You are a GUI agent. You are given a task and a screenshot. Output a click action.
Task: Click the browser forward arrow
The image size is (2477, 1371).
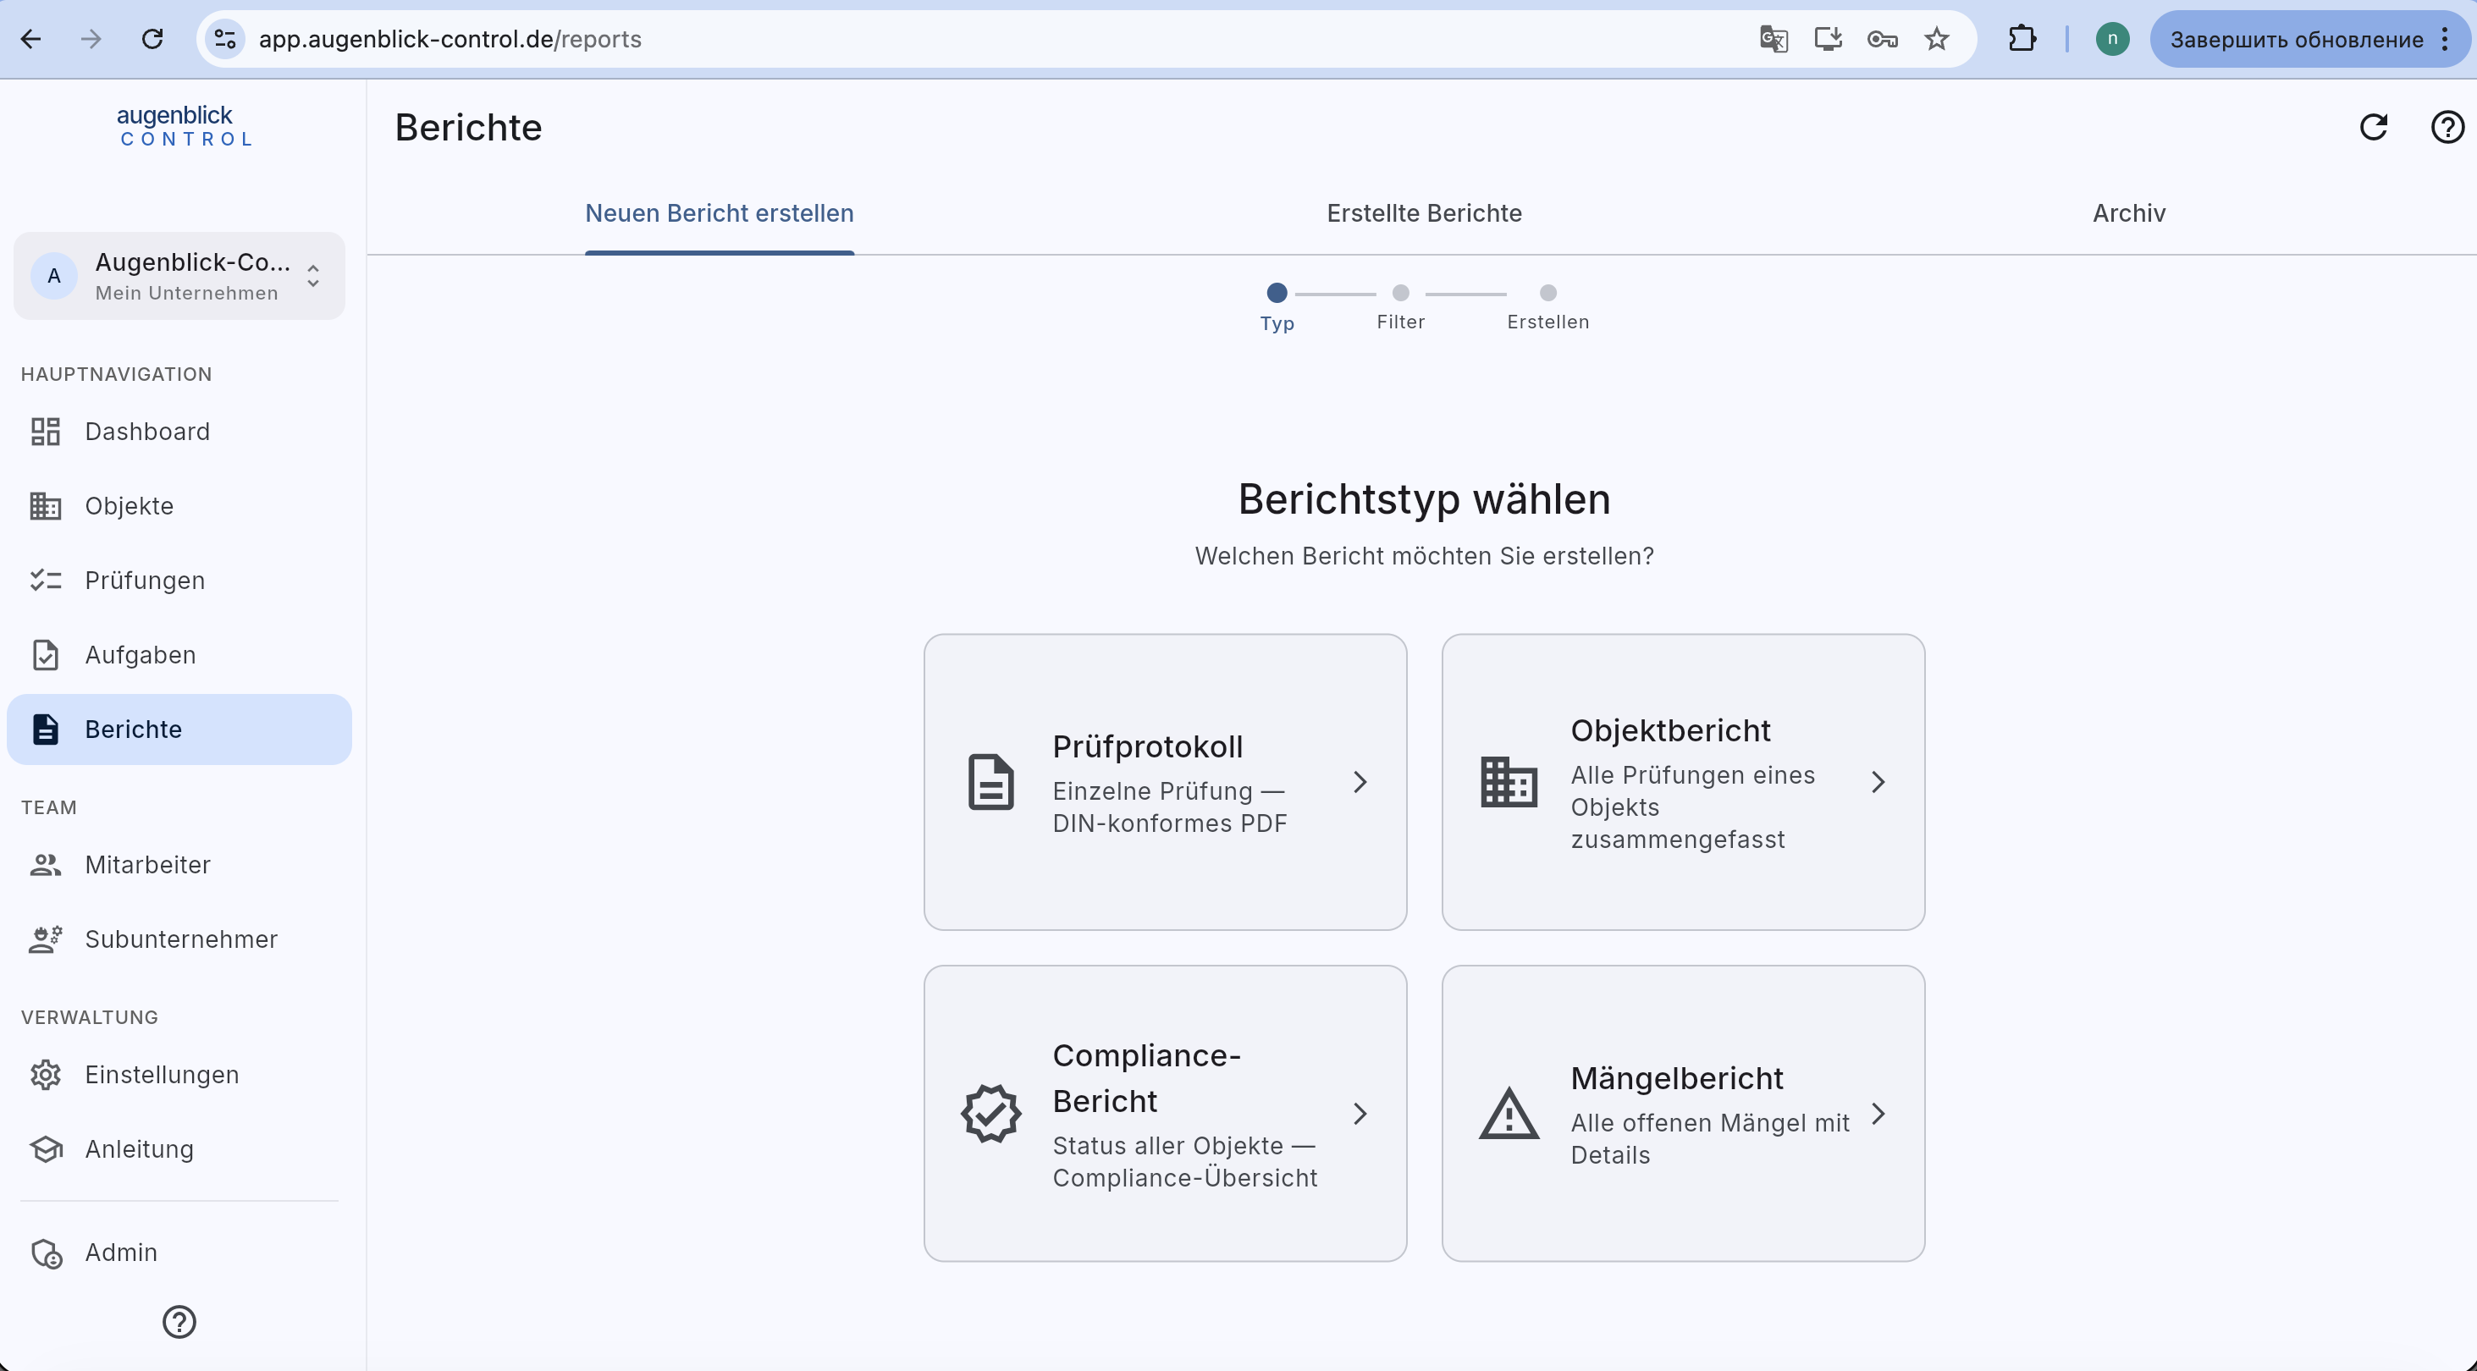(x=91, y=38)
